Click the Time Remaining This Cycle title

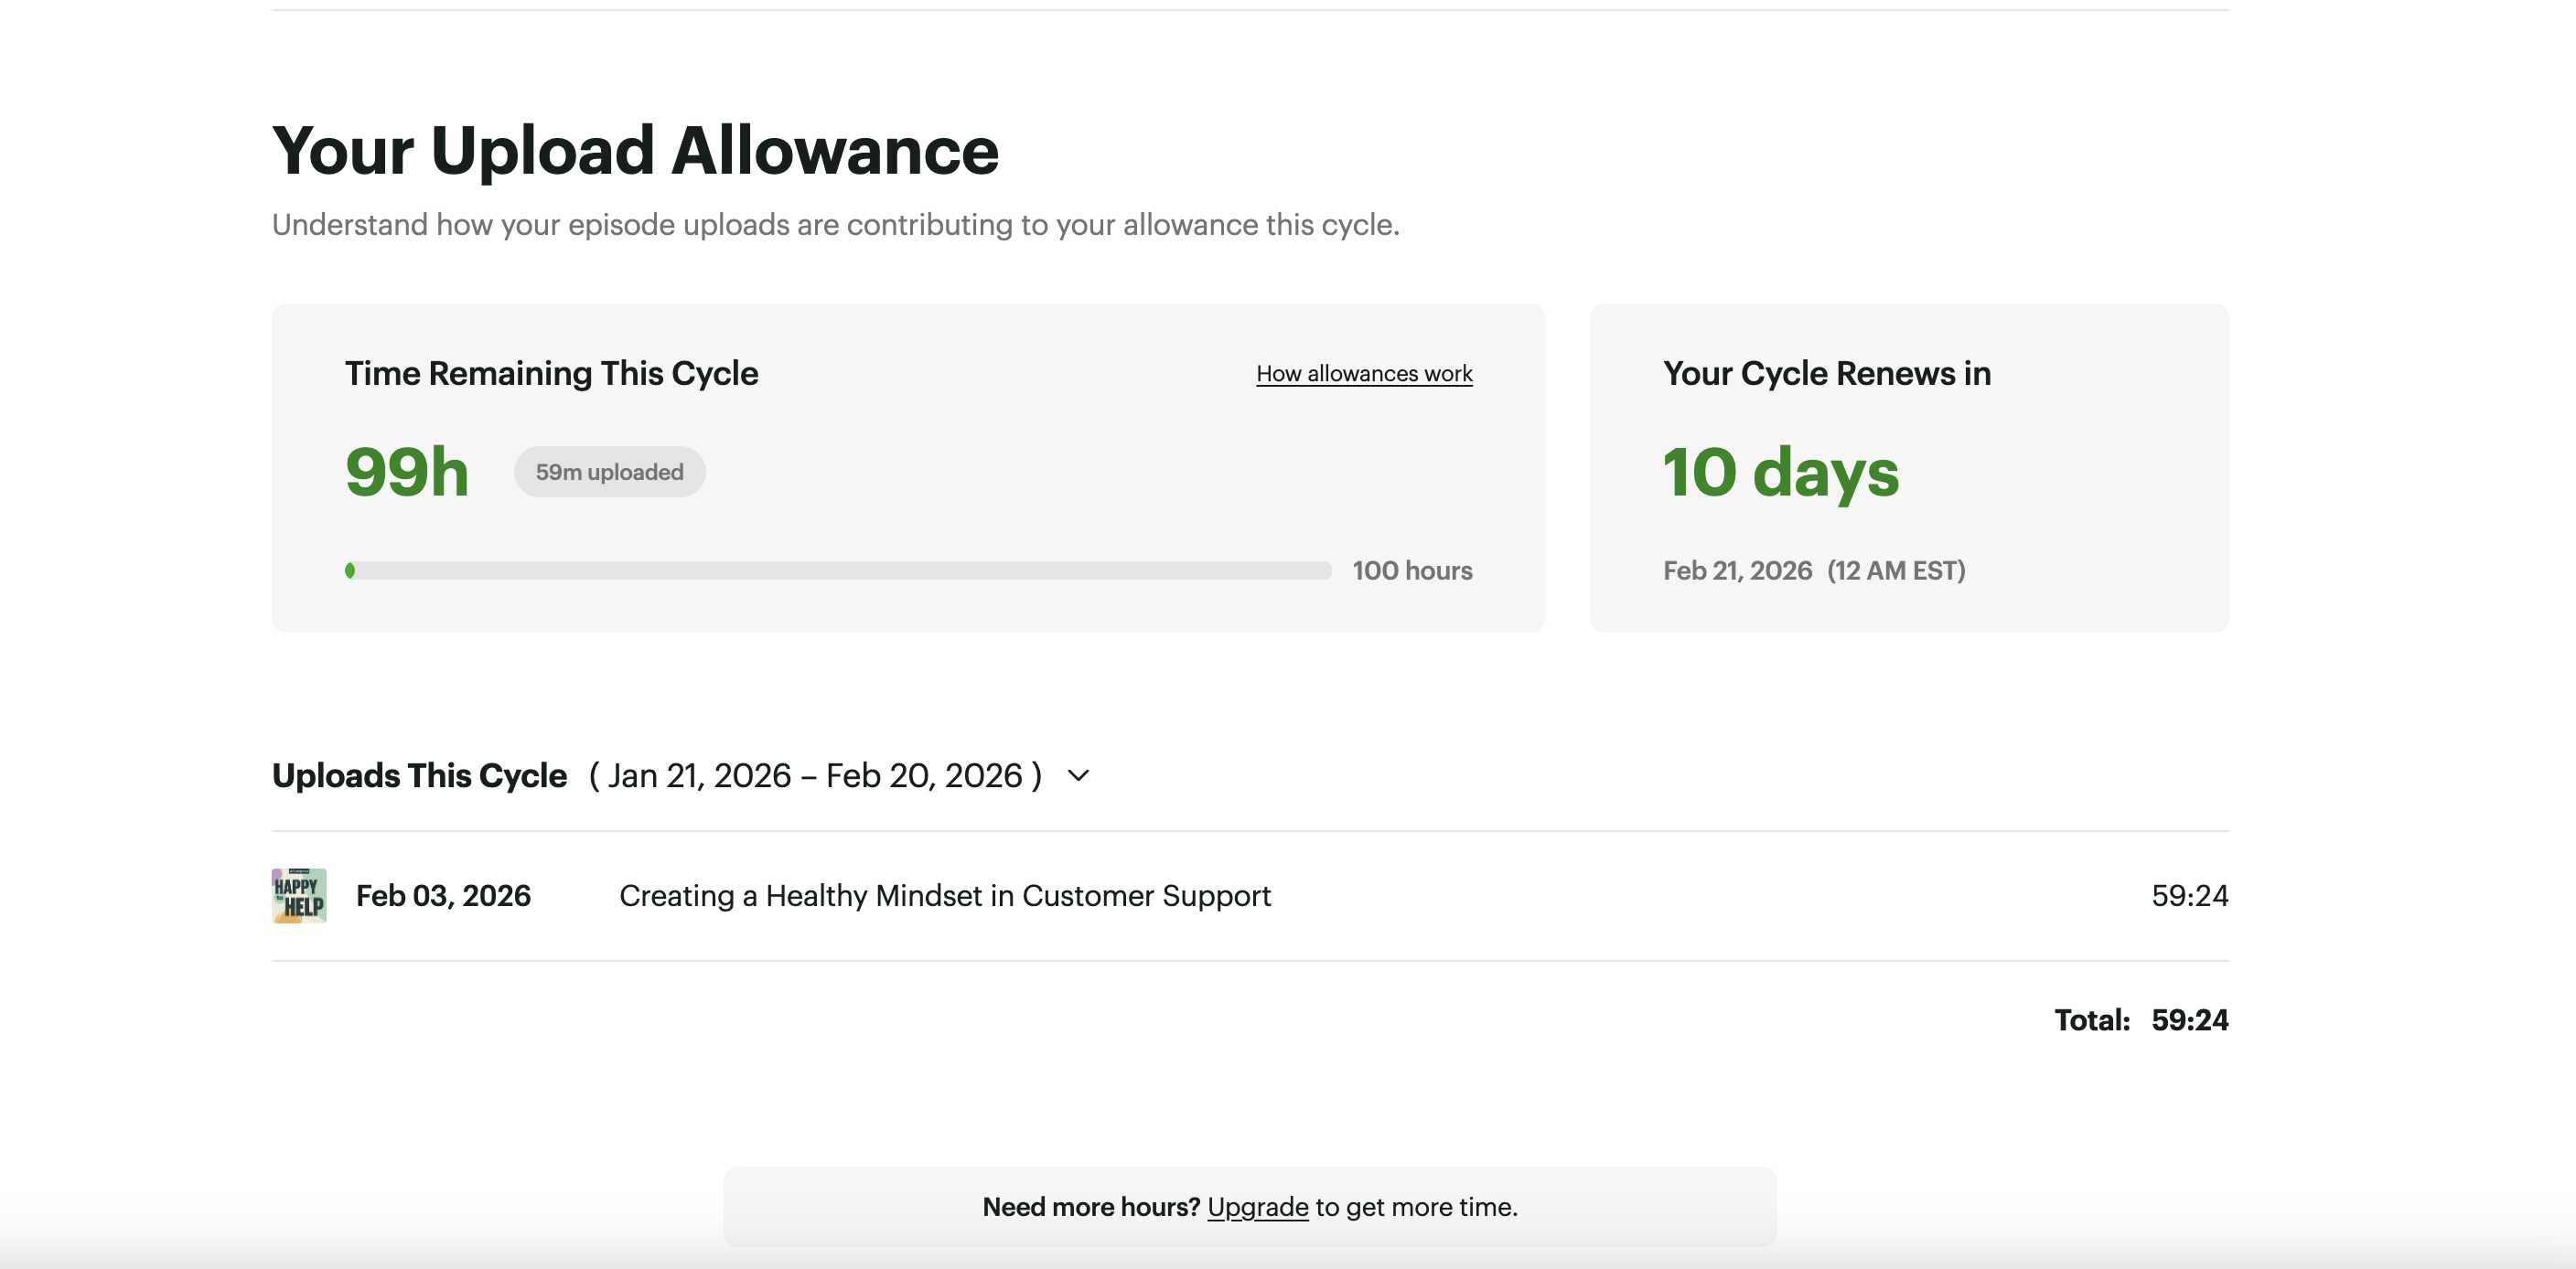551,374
